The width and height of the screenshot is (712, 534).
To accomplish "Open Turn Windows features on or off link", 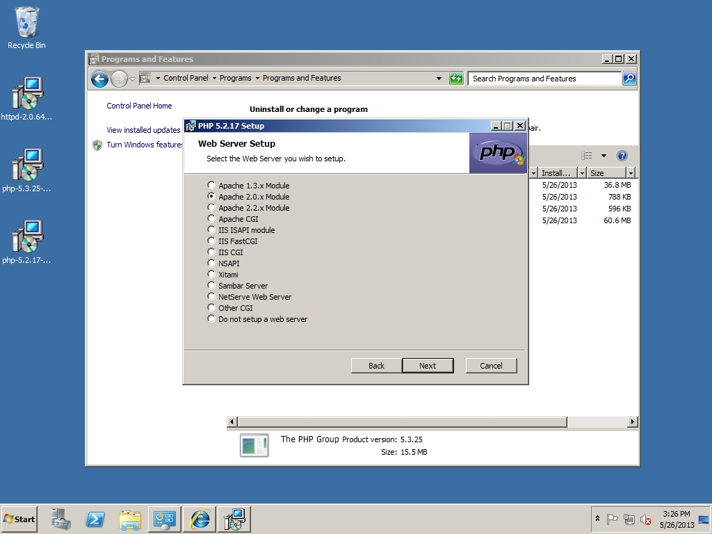I will click(x=145, y=145).
